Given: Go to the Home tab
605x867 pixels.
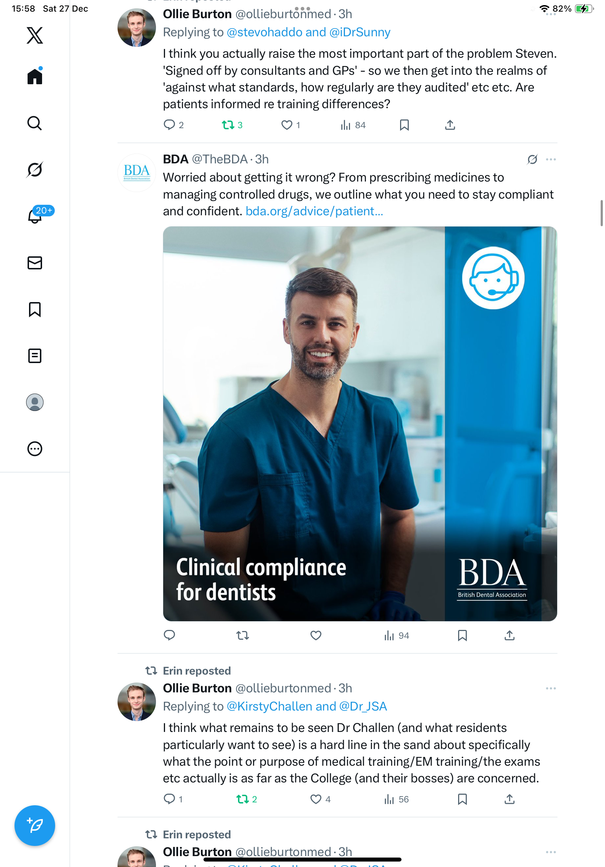Looking at the screenshot, I should [x=35, y=76].
